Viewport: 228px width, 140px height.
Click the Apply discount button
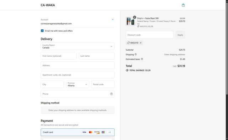click(180, 35)
